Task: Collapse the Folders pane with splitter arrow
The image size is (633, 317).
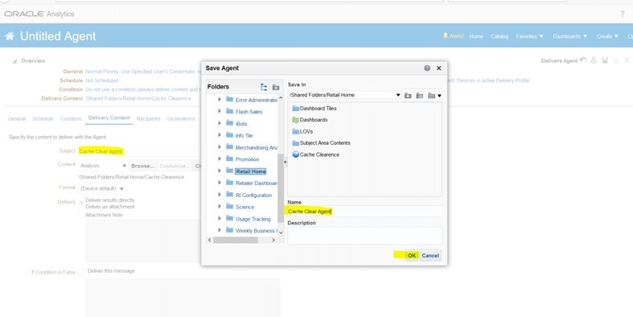Action: [x=286, y=162]
